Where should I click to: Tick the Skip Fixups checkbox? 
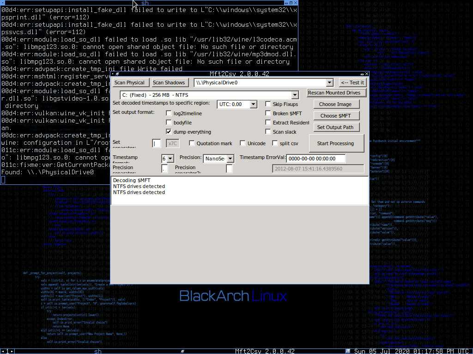268,104
